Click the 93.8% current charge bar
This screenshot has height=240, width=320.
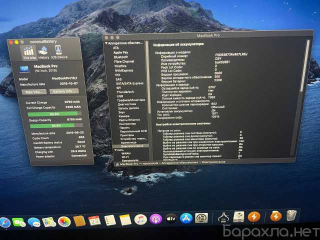[54, 114]
